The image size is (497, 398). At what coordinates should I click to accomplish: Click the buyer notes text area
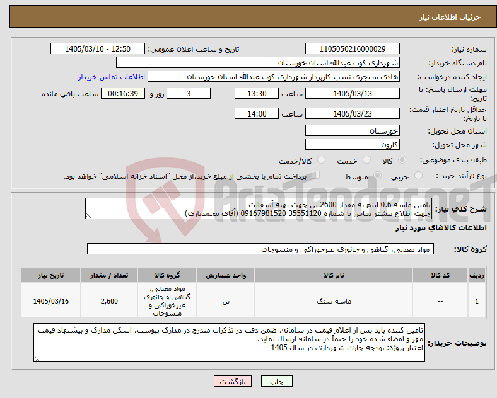229,343
